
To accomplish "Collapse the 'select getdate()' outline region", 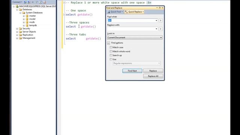I will tap(64, 15).
